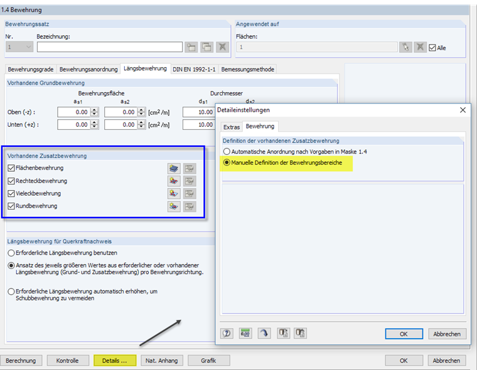Select Automatische Anordnung nach Vorgaben radio
477x370 pixels.
click(227, 151)
